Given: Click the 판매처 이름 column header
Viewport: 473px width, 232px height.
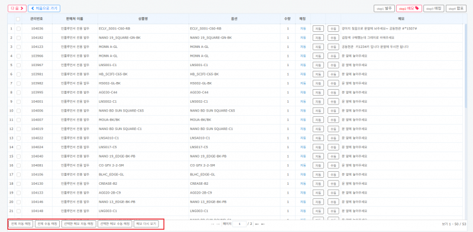Looking at the screenshot, I should click(x=75, y=19).
